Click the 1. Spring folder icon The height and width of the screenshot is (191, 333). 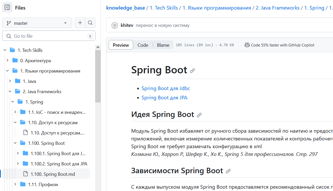(20, 102)
